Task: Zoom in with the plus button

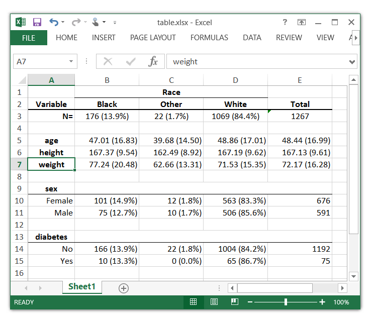Action: [x=322, y=302]
